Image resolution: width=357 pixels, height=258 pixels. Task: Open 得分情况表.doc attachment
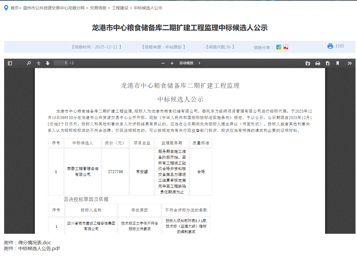[x=35, y=243]
